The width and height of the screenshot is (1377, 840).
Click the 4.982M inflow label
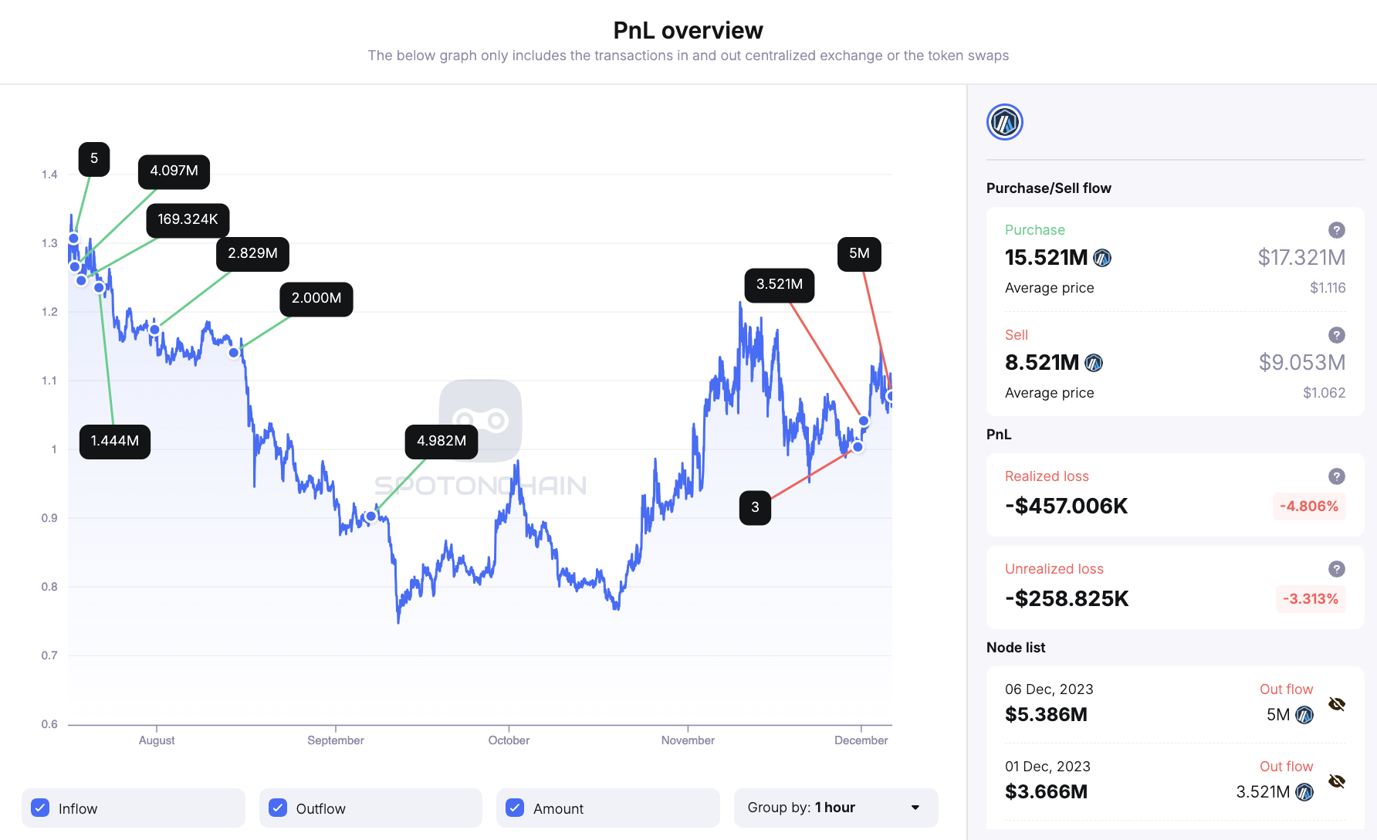tap(441, 441)
